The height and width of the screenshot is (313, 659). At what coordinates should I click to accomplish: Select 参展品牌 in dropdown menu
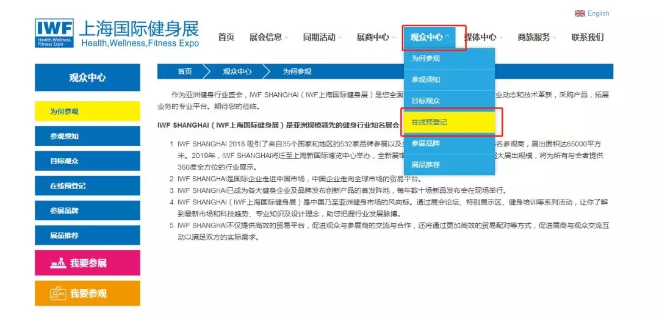coord(449,143)
